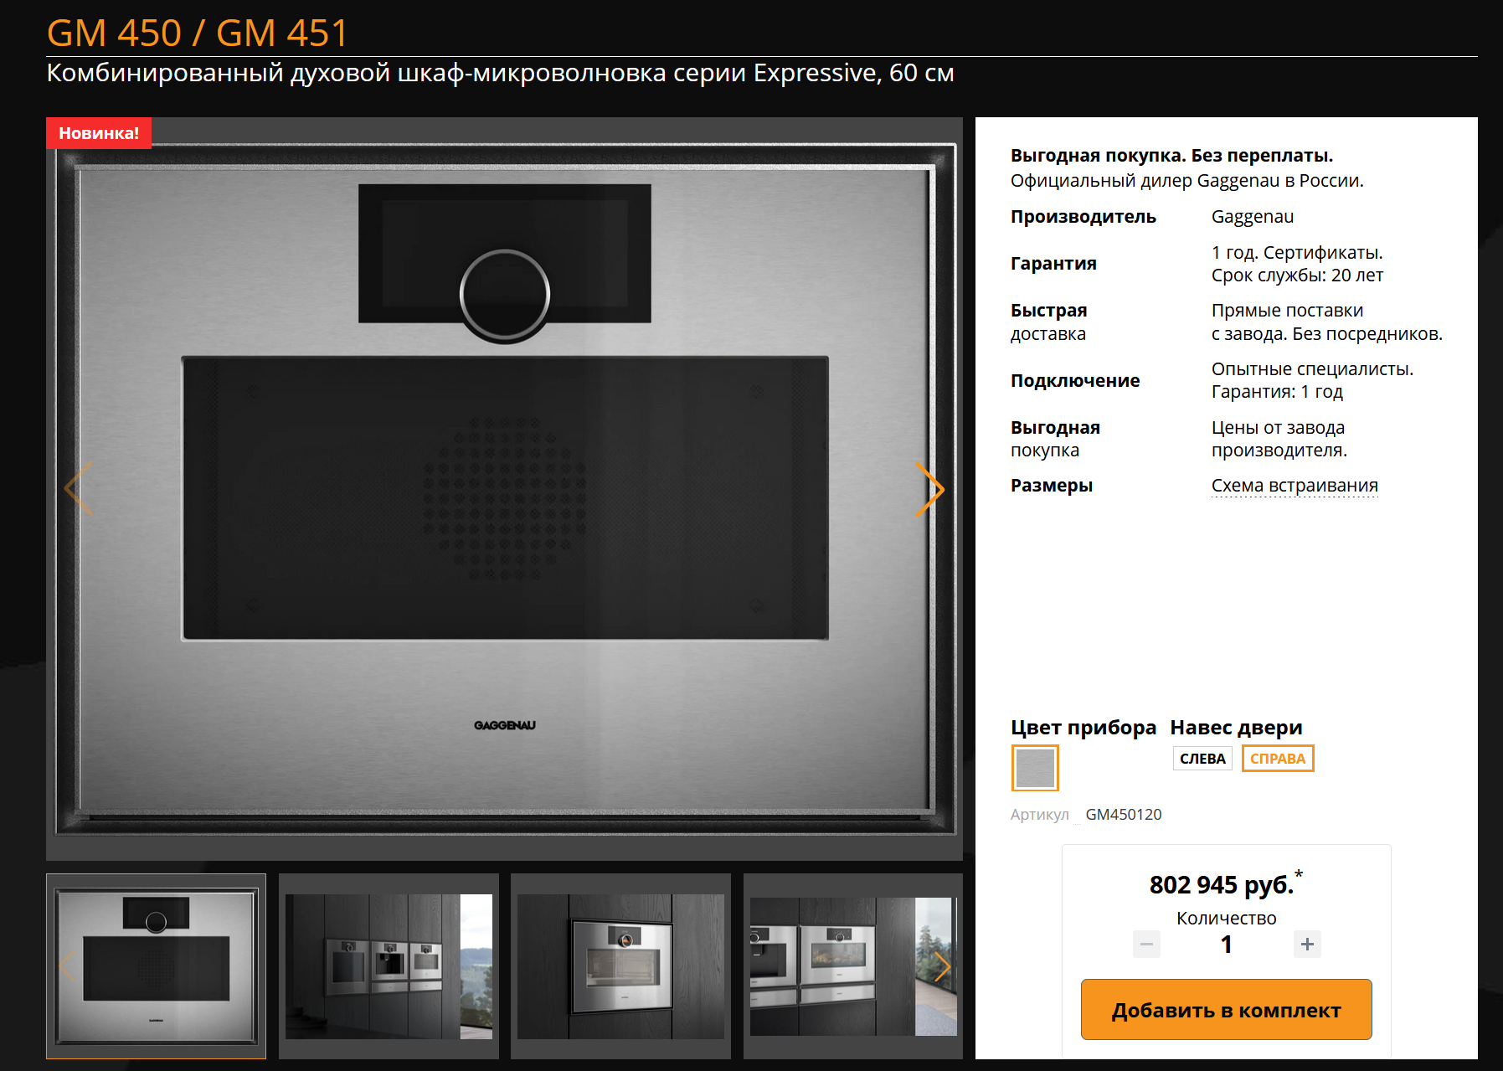Open the fourth kitchen appliances thumbnail
Viewport: 1503px width, 1071px height.
pyautogui.click(x=853, y=966)
